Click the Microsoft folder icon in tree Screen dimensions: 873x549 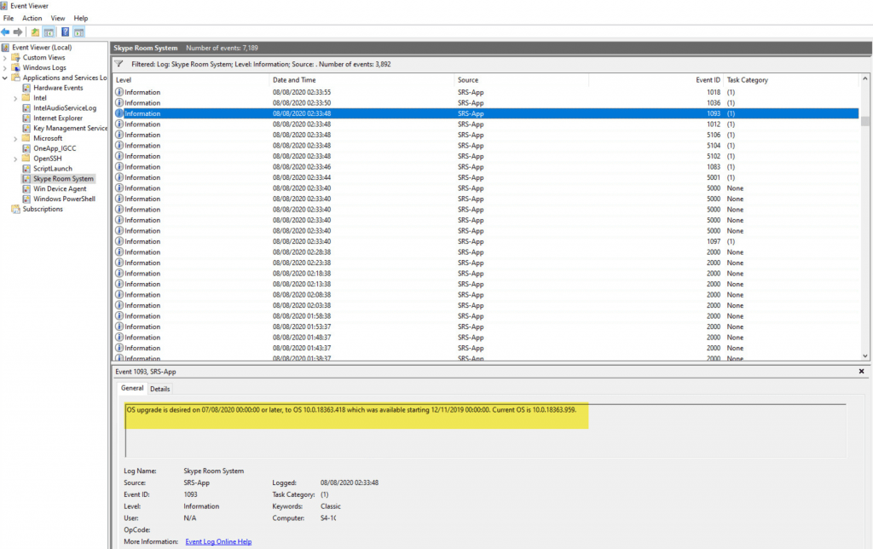tap(26, 138)
